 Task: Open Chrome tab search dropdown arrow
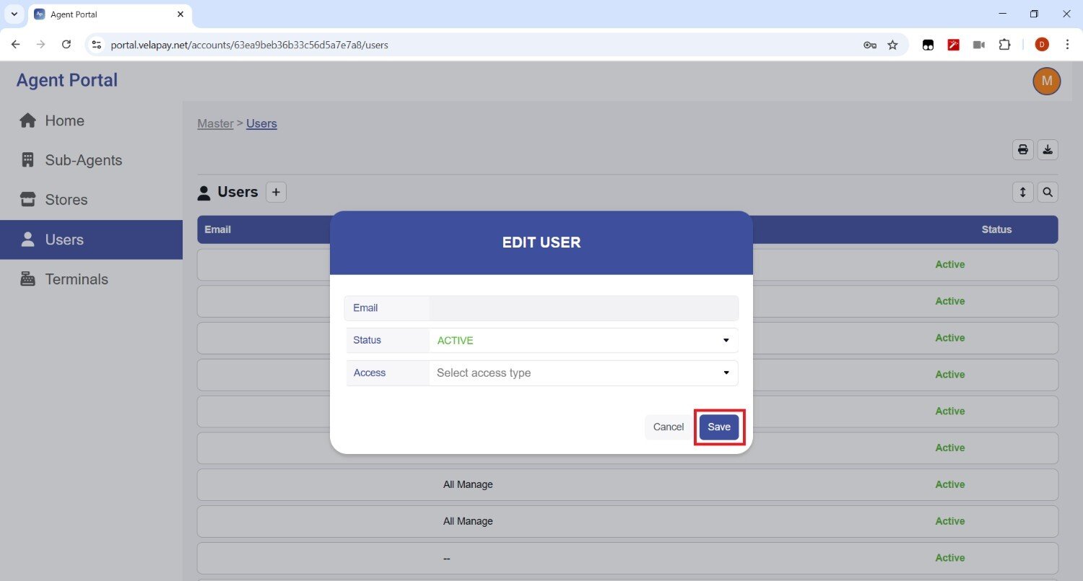point(14,14)
